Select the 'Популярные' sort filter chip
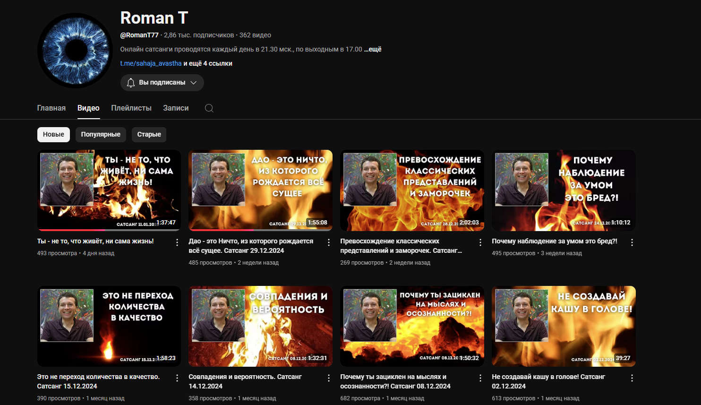Viewport: 701px width, 405px height. [101, 135]
